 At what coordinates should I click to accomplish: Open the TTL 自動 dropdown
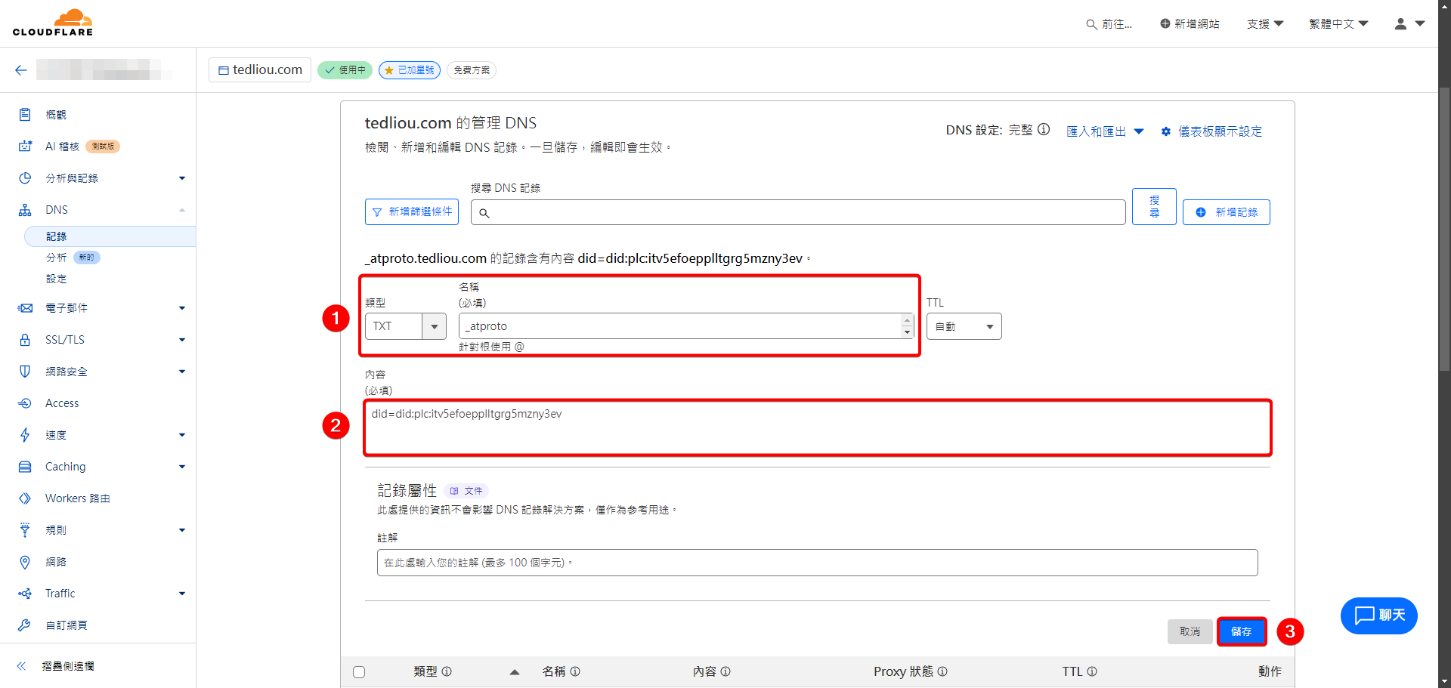tap(964, 326)
